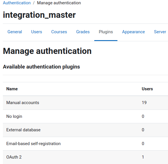
Task: Go to the Courses tab
Action: click(x=59, y=32)
